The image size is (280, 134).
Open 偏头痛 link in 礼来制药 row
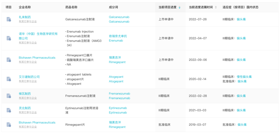pos(241,19)
